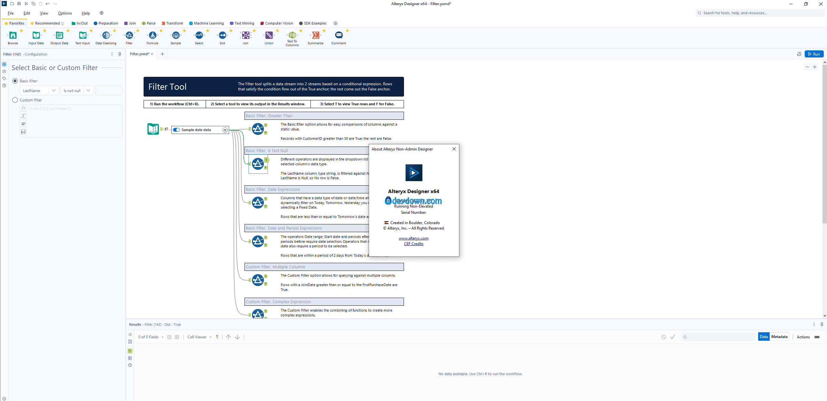The image size is (827, 401).
Task: Configure tool palette categories gear
Action: tap(335, 23)
